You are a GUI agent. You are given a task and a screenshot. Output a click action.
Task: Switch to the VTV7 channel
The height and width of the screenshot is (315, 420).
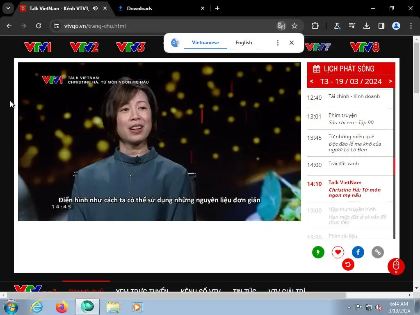coord(318,48)
